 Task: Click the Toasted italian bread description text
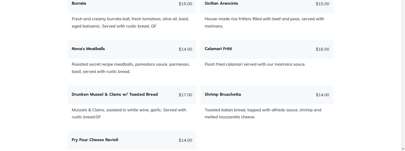(x=263, y=113)
